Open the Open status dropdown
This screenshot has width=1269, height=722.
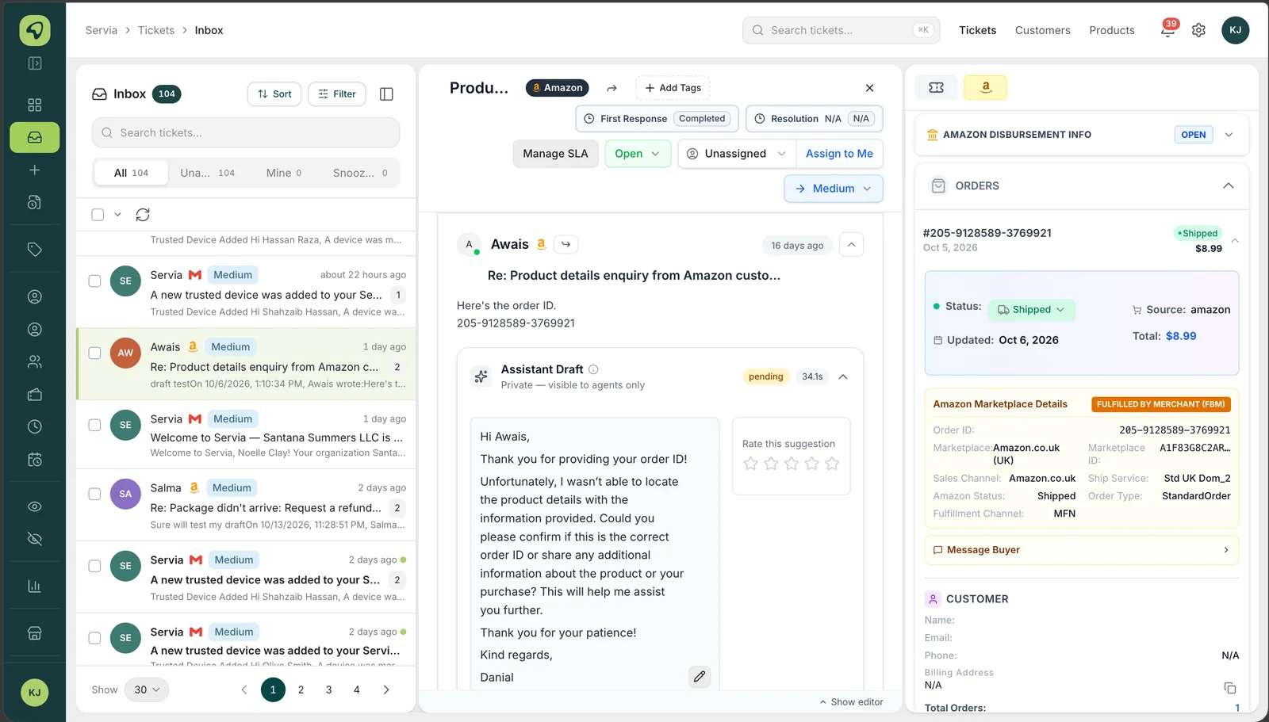pos(638,154)
